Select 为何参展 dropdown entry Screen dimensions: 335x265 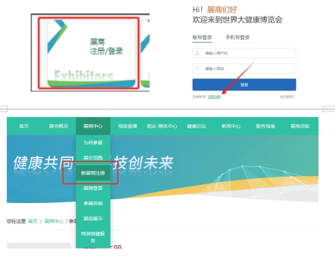[93, 142]
